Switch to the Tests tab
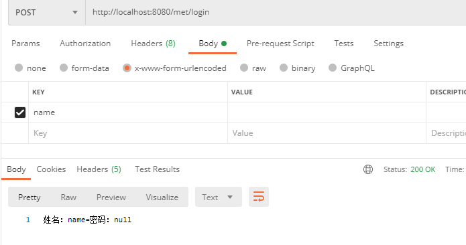Viewport: 466px width, 245px height. (344, 44)
